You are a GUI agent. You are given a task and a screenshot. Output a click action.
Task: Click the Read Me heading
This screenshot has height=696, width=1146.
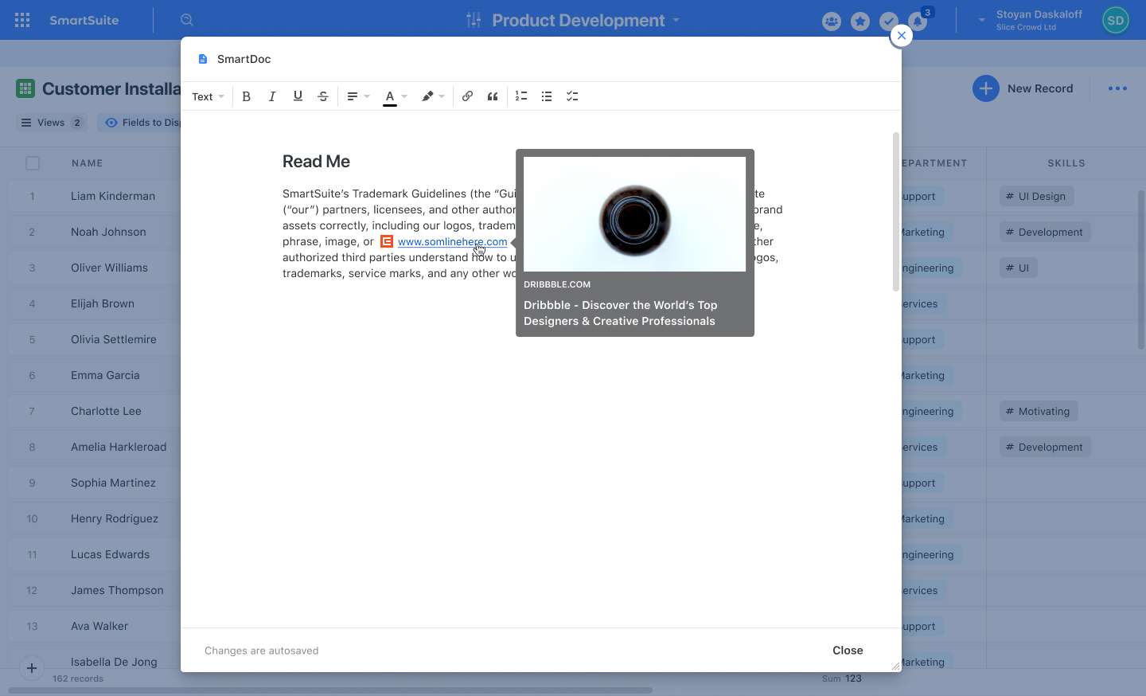coord(316,162)
